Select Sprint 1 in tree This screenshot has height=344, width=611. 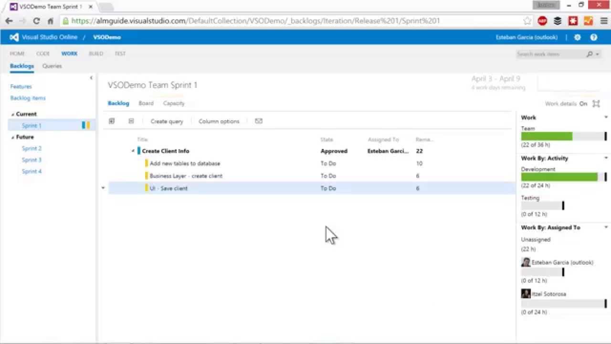32,126
